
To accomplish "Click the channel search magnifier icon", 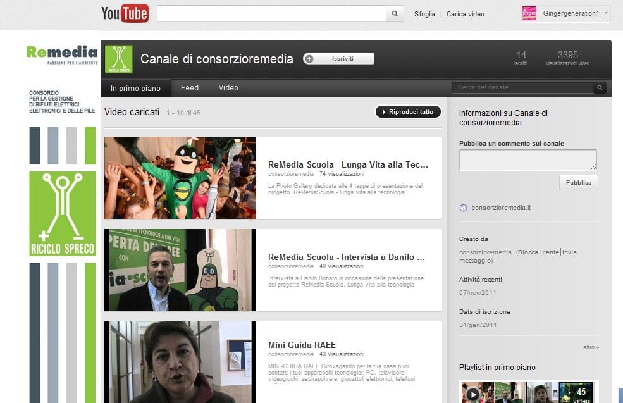I will (x=600, y=87).
